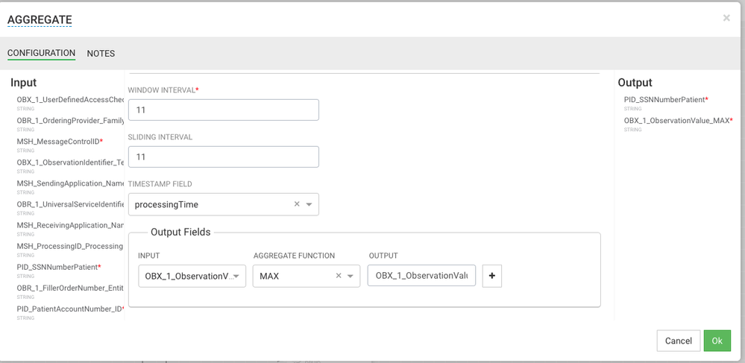
Task: Click PID_PatientAccountNumber_ID input item
Action: click(x=69, y=309)
